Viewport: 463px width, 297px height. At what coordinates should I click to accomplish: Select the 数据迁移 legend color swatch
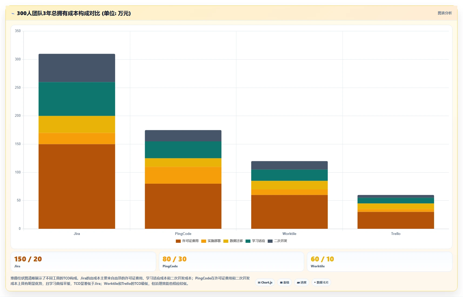point(226,241)
